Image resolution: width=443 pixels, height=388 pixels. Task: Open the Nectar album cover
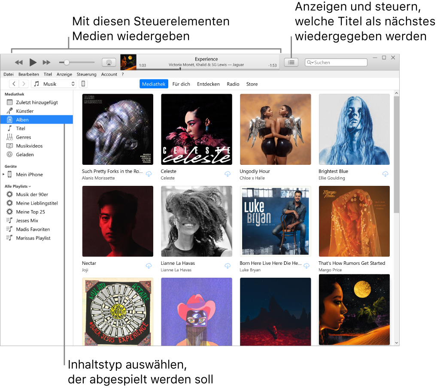coord(118,221)
